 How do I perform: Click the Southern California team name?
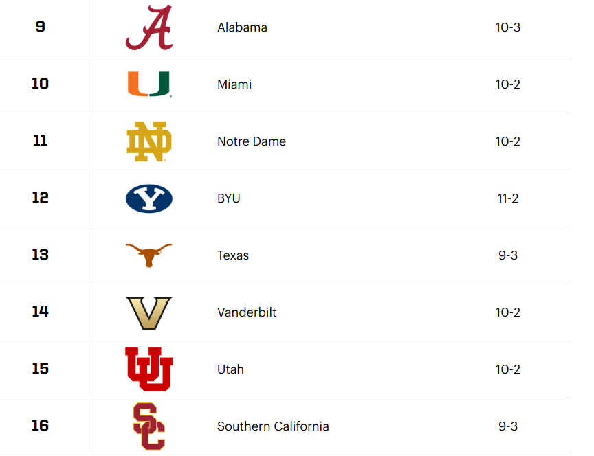click(273, 426)
